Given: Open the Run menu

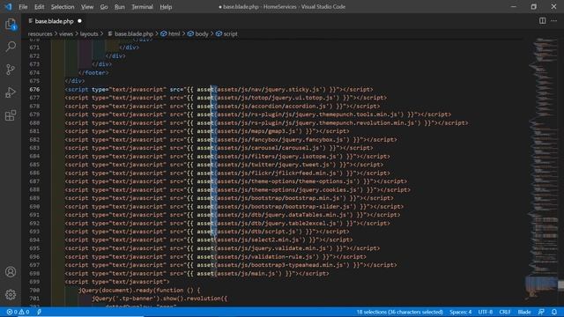Looking at the screenshot, I should coord(120,7).
